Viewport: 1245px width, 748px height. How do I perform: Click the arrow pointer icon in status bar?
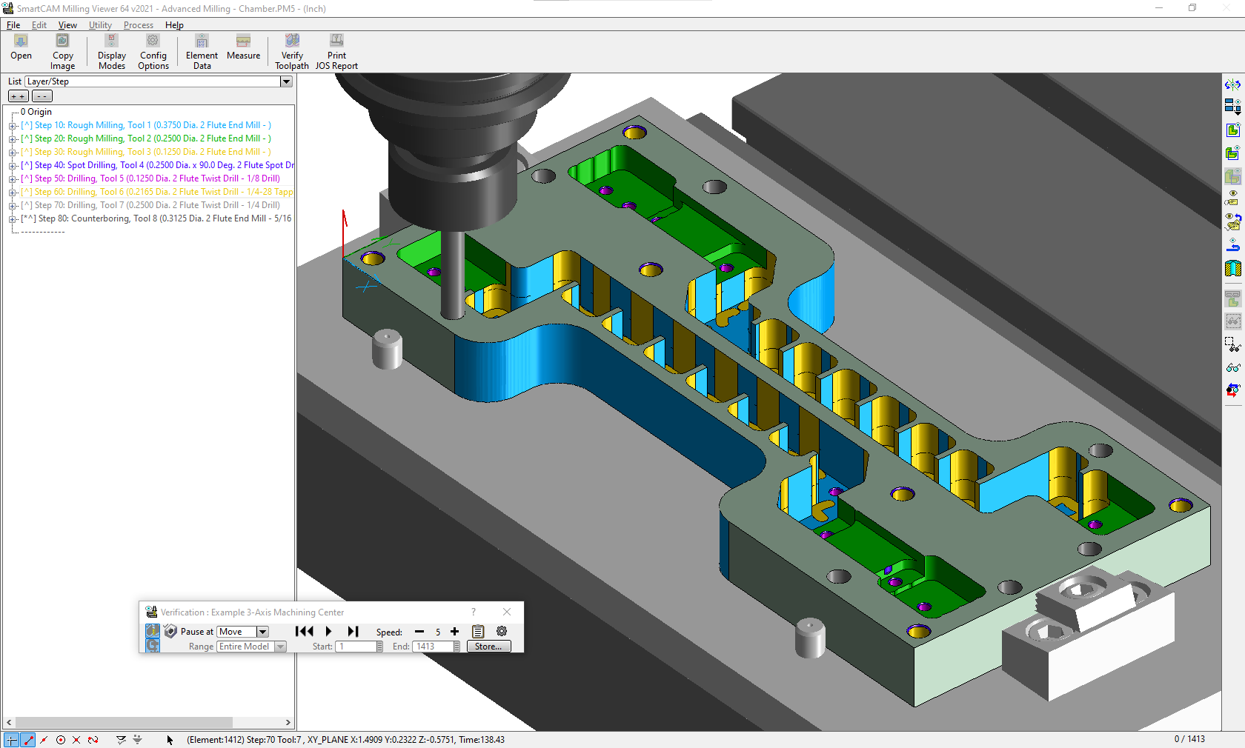click(x=170, y=740)
